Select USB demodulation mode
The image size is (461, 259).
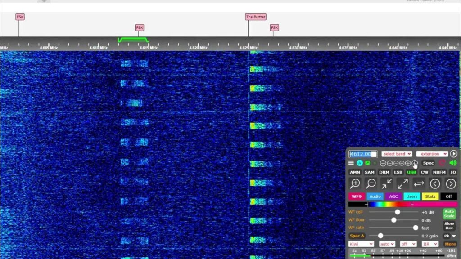pos(411,172)
